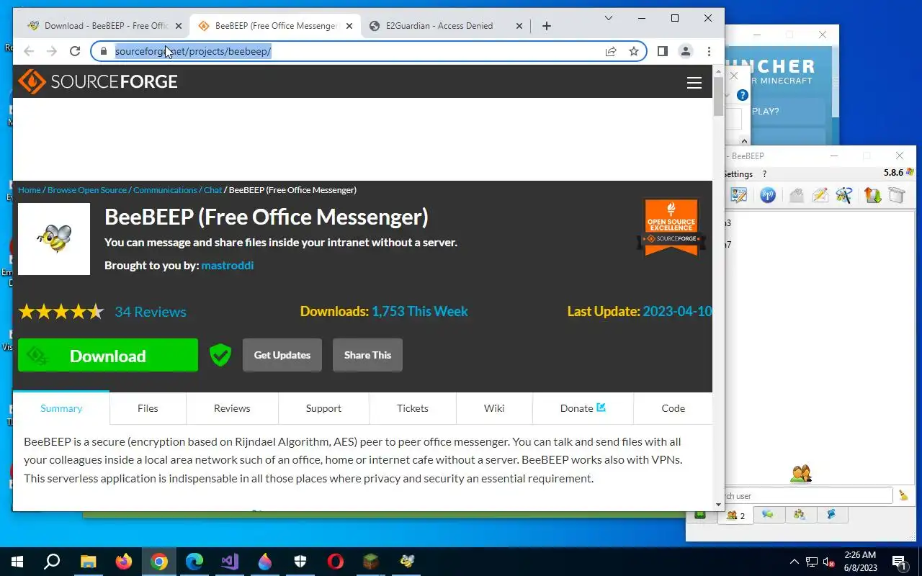Click the search user field in BeeBEEP

coord(808,495)
